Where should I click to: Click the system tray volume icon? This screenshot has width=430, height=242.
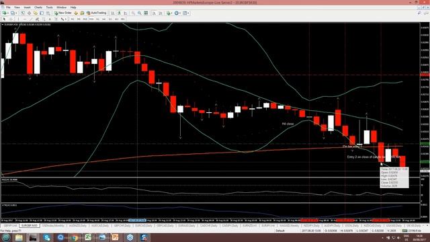(x=398, y=237)
